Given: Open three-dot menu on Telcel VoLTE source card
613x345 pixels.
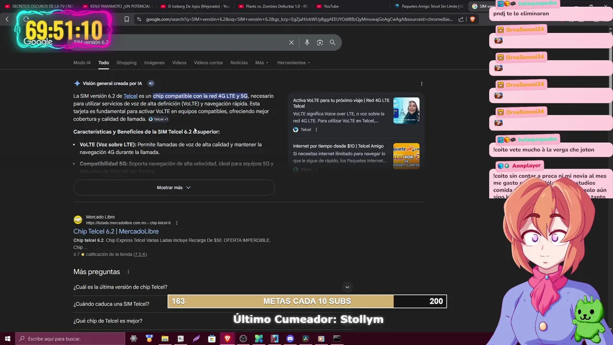Looking at the screenshot, I should pos(316,129).
